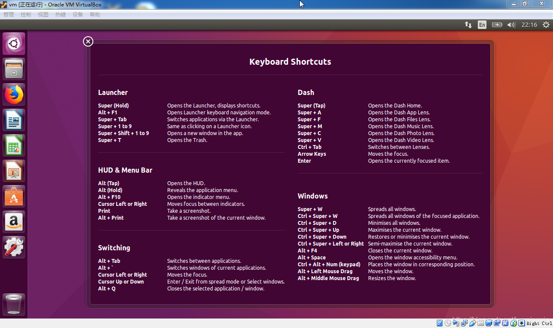
Task: Open the Ubuntu Dash search launcher
Action: click(x=14, y=44)
